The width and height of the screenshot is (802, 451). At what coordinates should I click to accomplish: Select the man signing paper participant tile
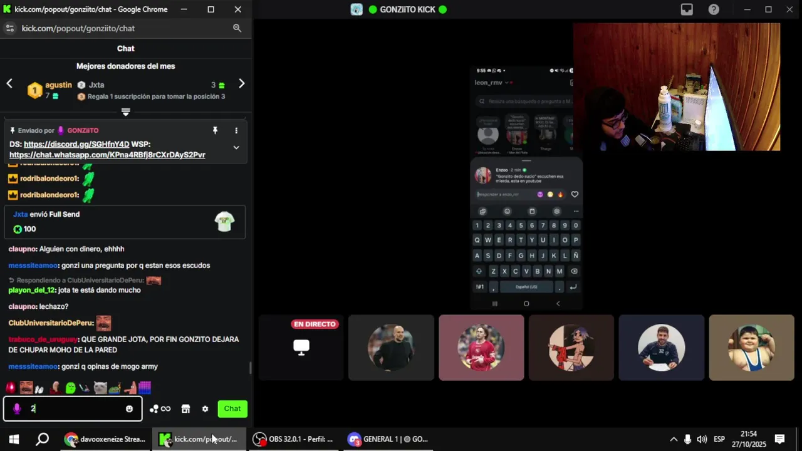pyautogui.click(x=662, y=348)
